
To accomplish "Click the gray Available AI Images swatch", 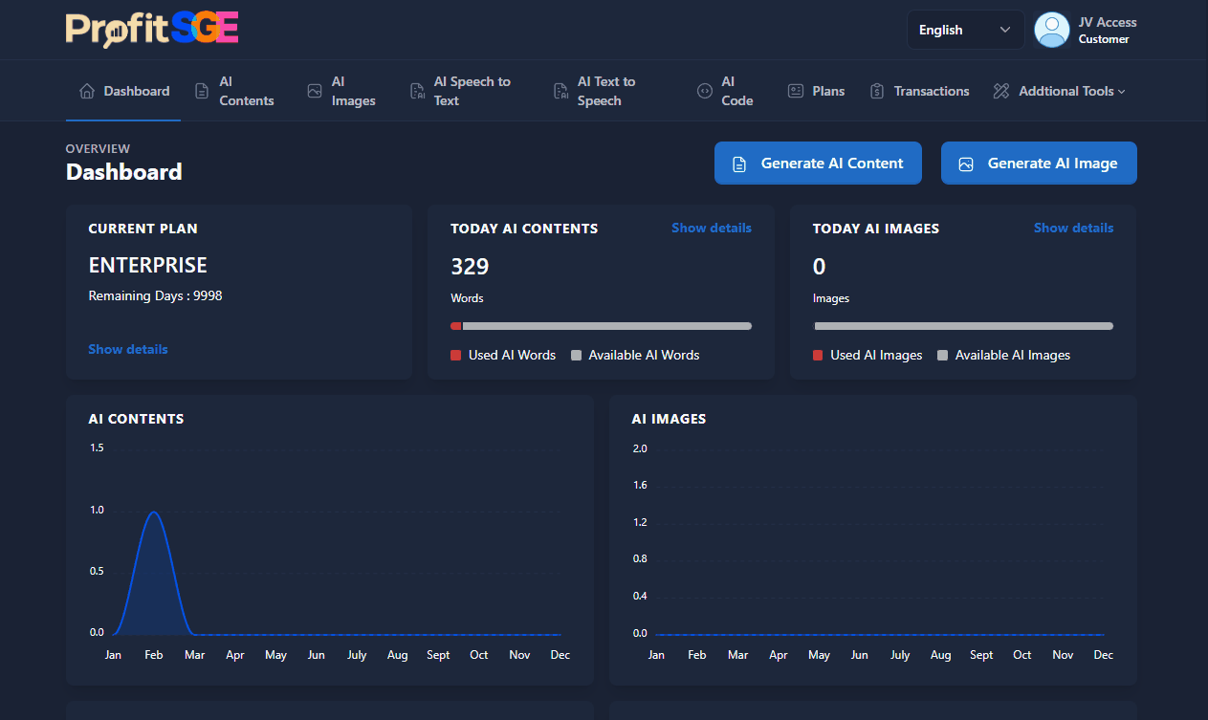I will tap(942, 356).
